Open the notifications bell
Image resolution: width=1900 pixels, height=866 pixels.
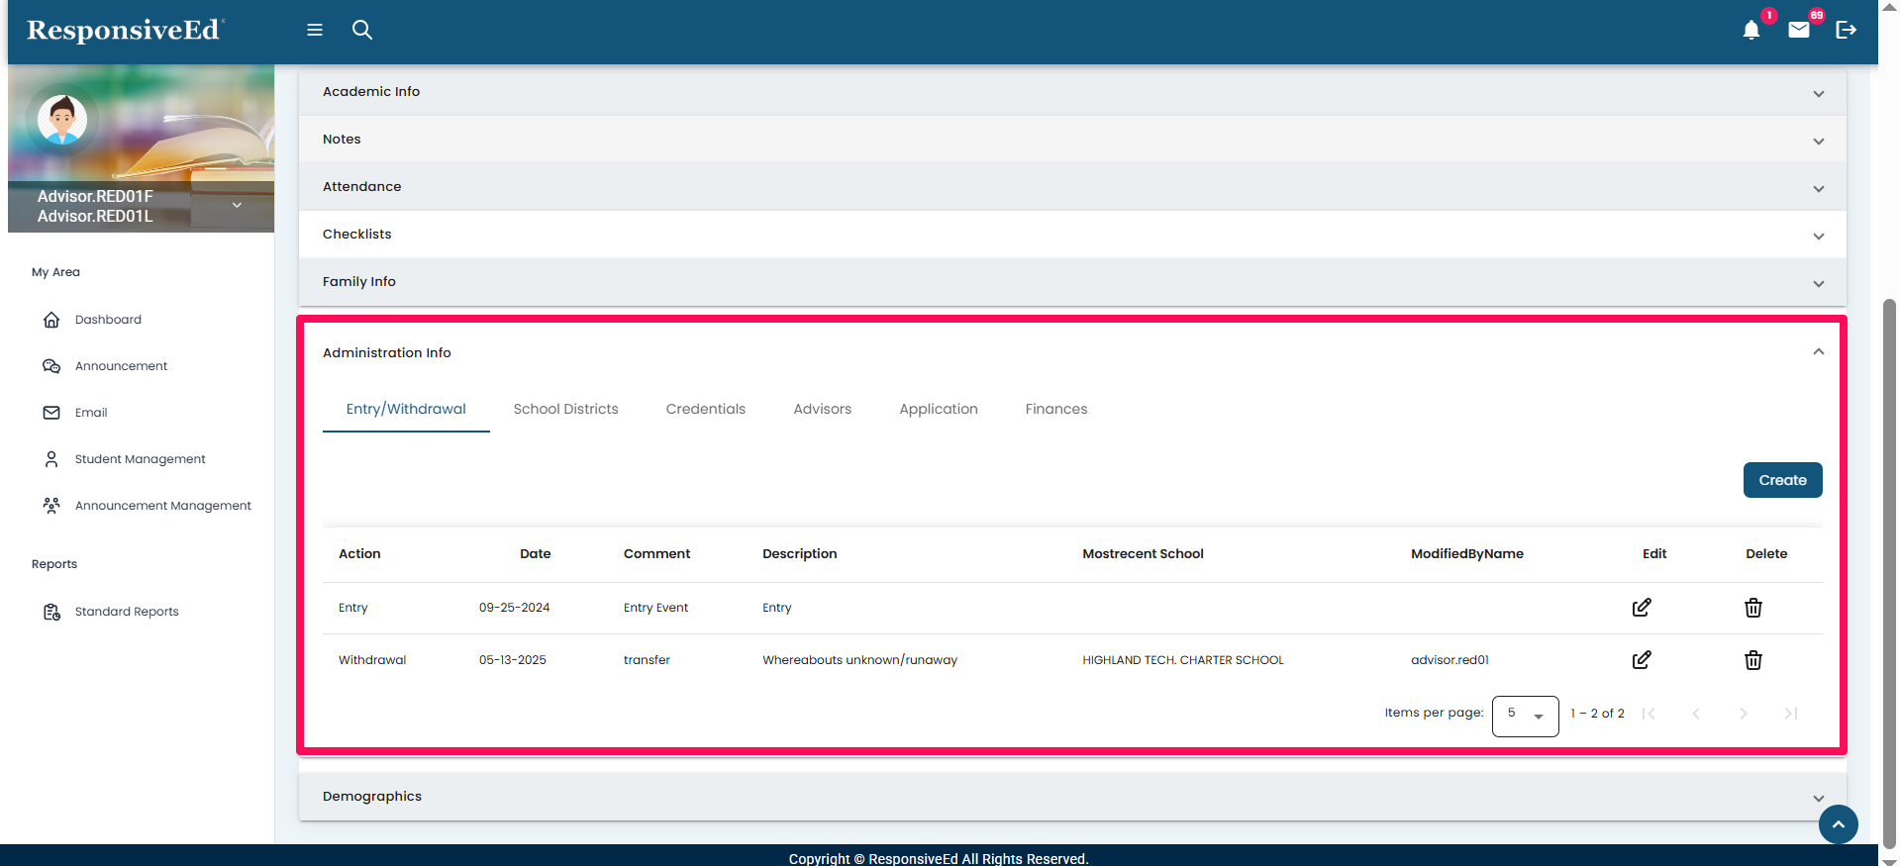(x=1750, y=31)
